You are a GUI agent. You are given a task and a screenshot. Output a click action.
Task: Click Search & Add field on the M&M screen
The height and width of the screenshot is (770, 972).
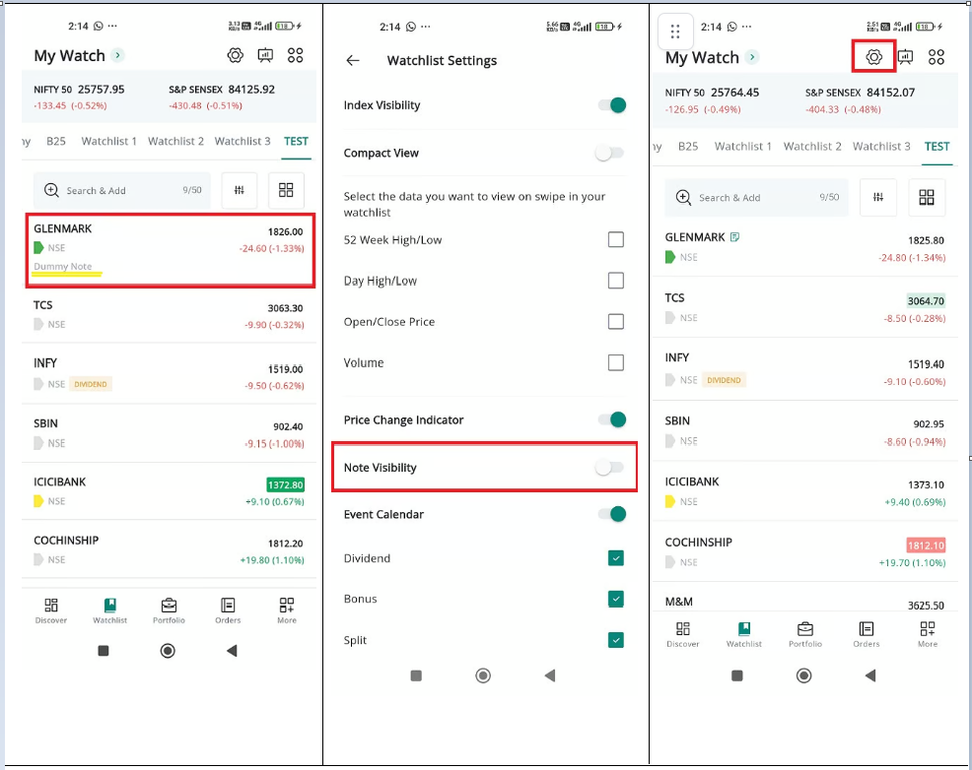tap(754, 197)
